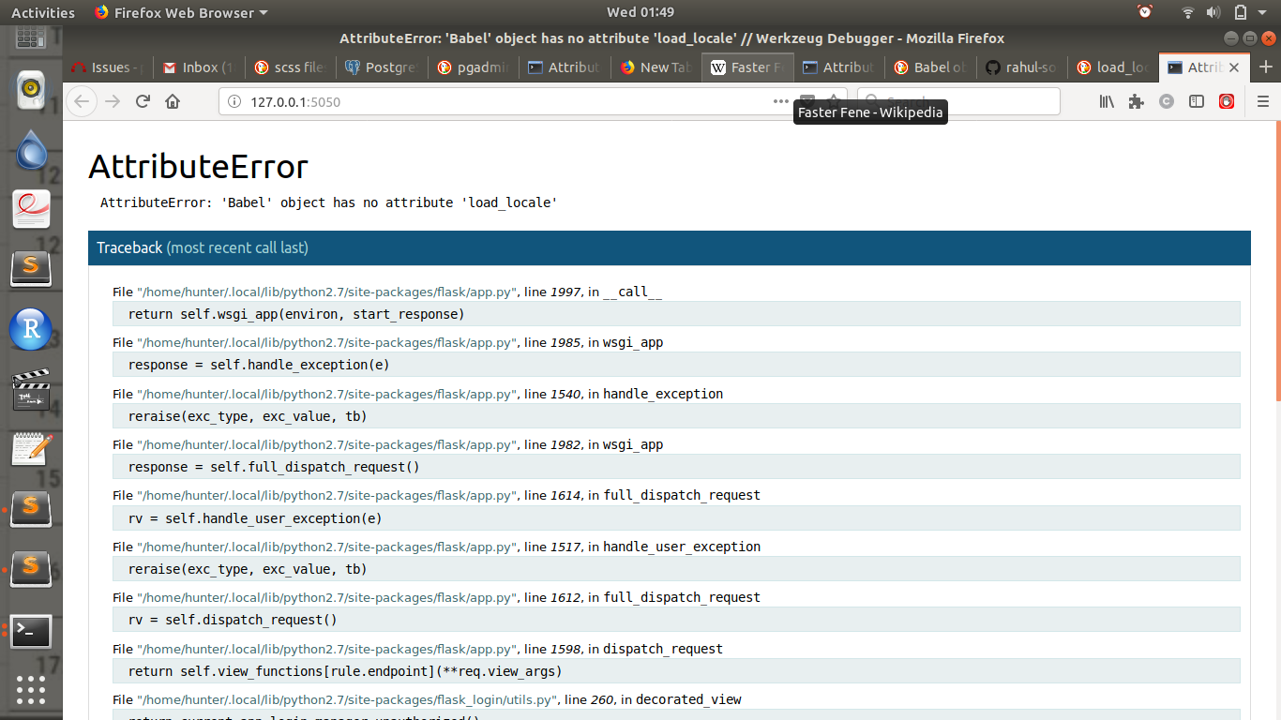Open the Firefox Library icon
This screenshot has width=1281, height=720.
pos(1107,101)
